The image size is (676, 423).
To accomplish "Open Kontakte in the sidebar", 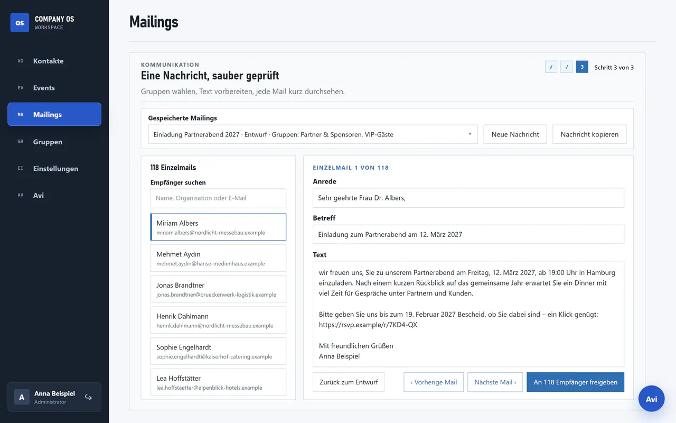I will pos(54,61).
